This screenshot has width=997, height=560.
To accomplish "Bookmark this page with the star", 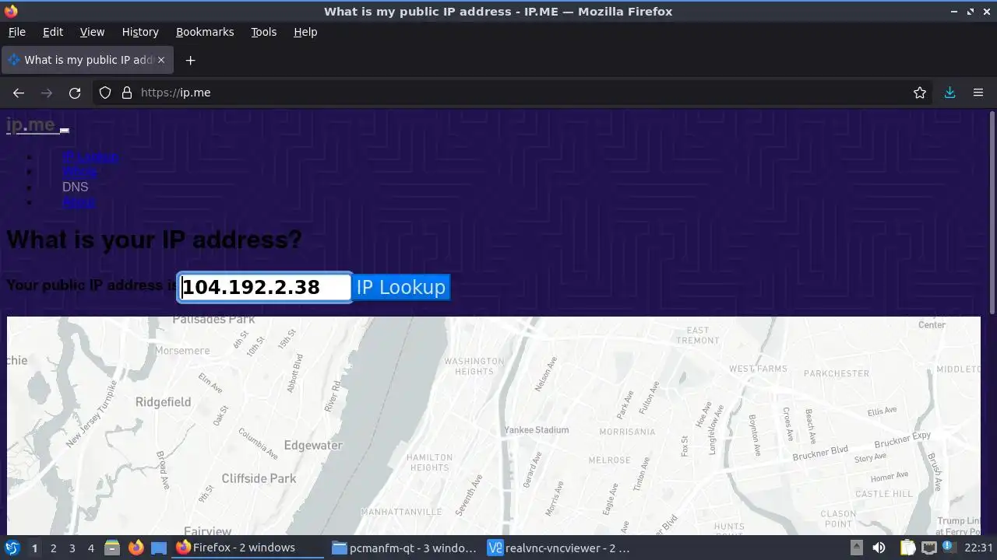I will coord(920,93).
